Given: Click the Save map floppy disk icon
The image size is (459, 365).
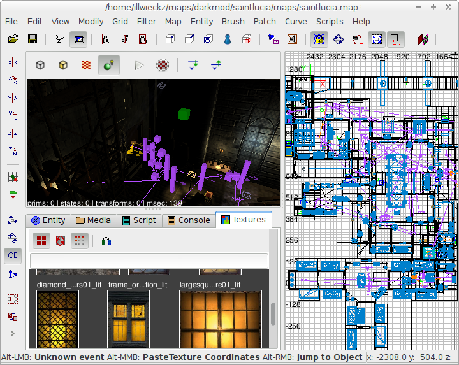Looking at the screenshot, I should coord(33,39).
